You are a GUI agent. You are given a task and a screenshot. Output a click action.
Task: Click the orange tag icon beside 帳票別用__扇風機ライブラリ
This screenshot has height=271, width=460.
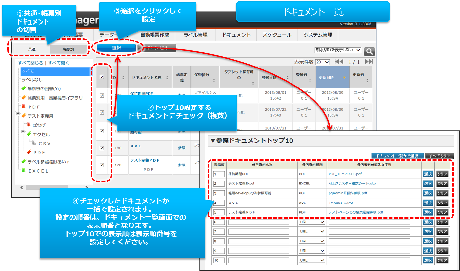[24, 98]
